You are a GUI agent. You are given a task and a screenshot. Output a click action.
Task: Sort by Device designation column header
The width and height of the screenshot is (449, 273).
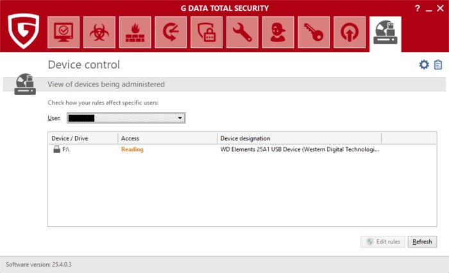coord(300,138)
